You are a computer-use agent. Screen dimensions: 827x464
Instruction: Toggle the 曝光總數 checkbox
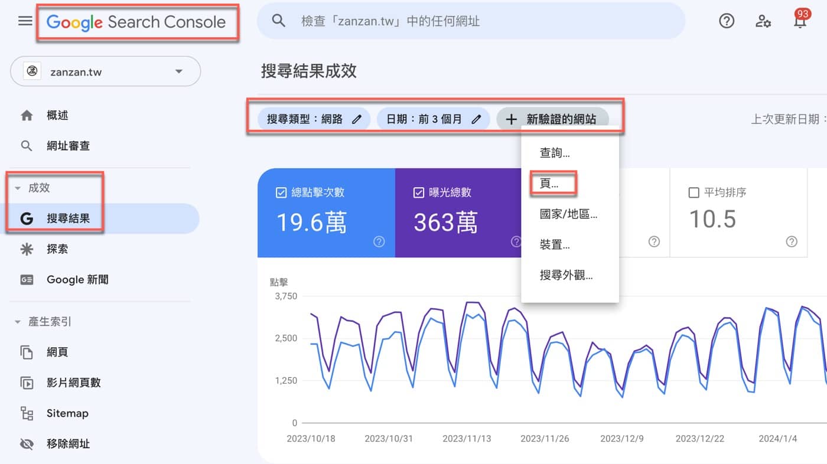pyautogui.click(x=419, y=192)
